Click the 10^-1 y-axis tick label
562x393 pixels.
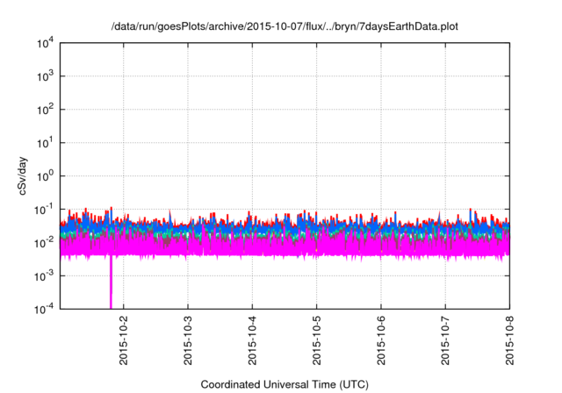(x=45, y=210)
